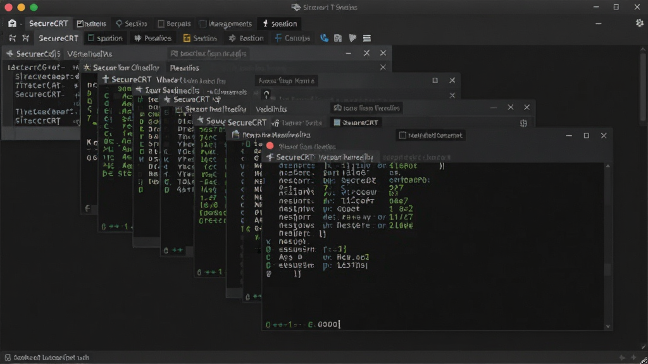Click the minus button left of the gear icon

point(599,23)
